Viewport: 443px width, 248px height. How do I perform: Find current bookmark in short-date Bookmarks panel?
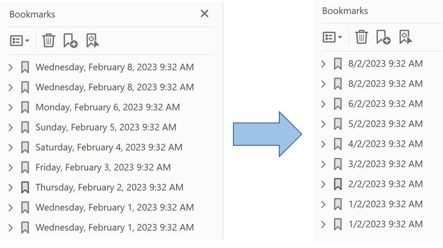(x=405, y=37)
